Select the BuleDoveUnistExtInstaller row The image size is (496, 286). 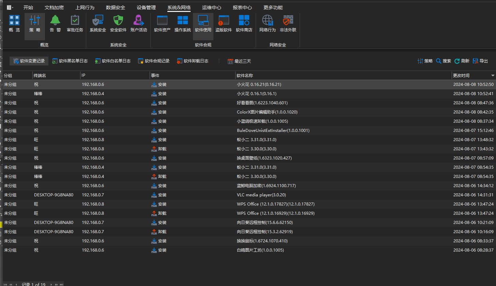click(249, 131)
